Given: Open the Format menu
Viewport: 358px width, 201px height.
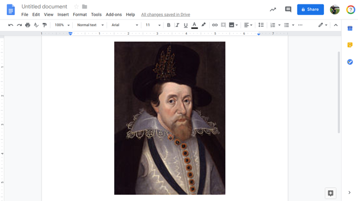Looking at the screenshot, I should 79,15.
